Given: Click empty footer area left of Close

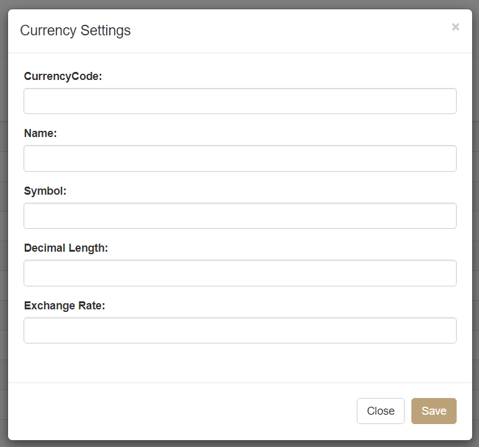Looking at the screenshot, I should [186, 411].
